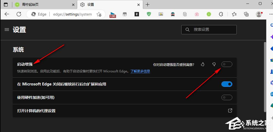The image size is (273, 132).
Task: Click the gray copy-pages extension icon
Action: click(185, 14)
